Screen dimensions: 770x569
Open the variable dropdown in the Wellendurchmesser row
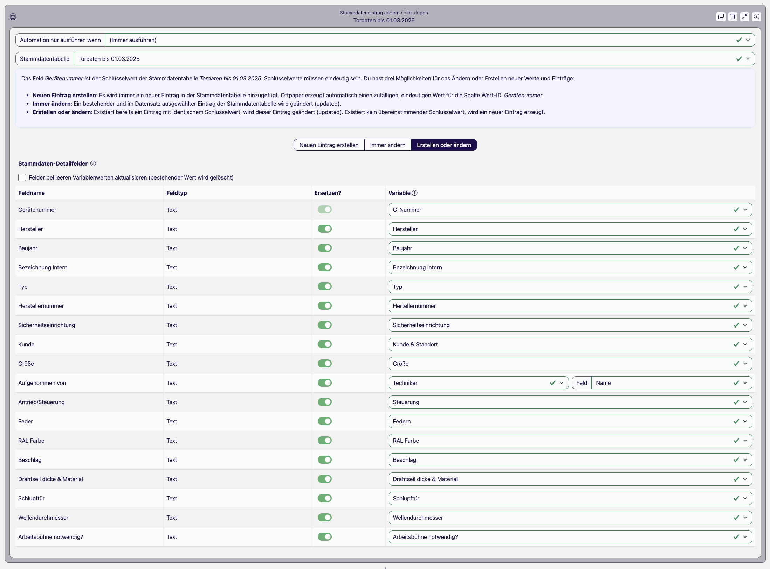click(570, 518)
